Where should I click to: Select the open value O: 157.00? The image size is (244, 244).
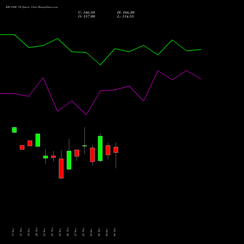86,17
